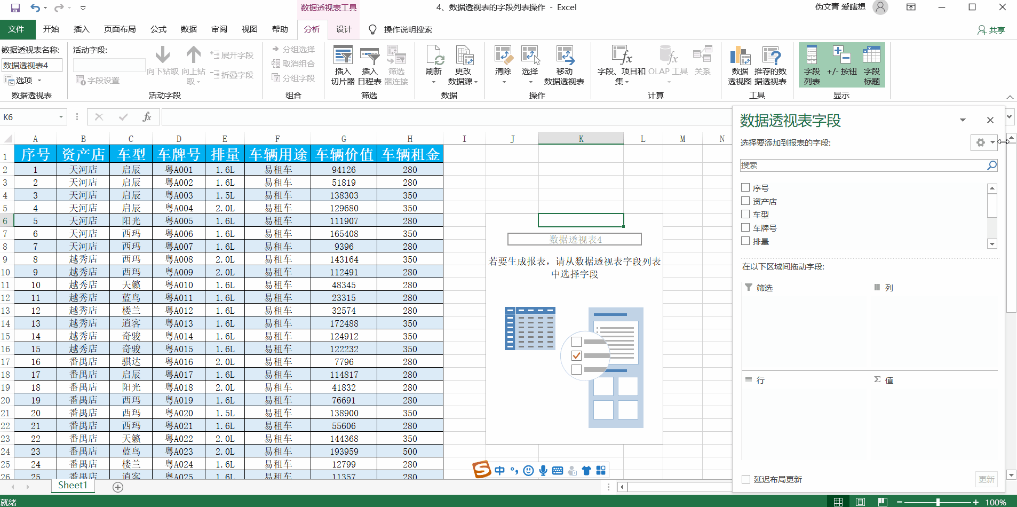Click the 更新 (Update) button
This screenshot has width=1017, height=507.
[x=986, y=479]
